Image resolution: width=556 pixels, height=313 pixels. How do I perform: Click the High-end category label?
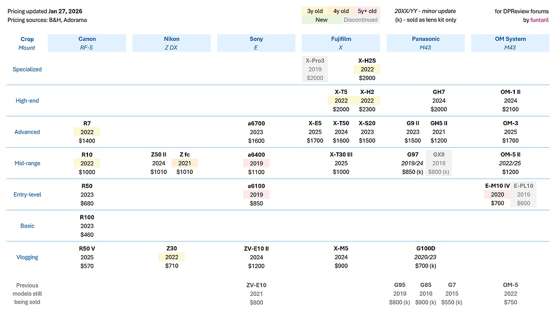[x=27, y=101]
